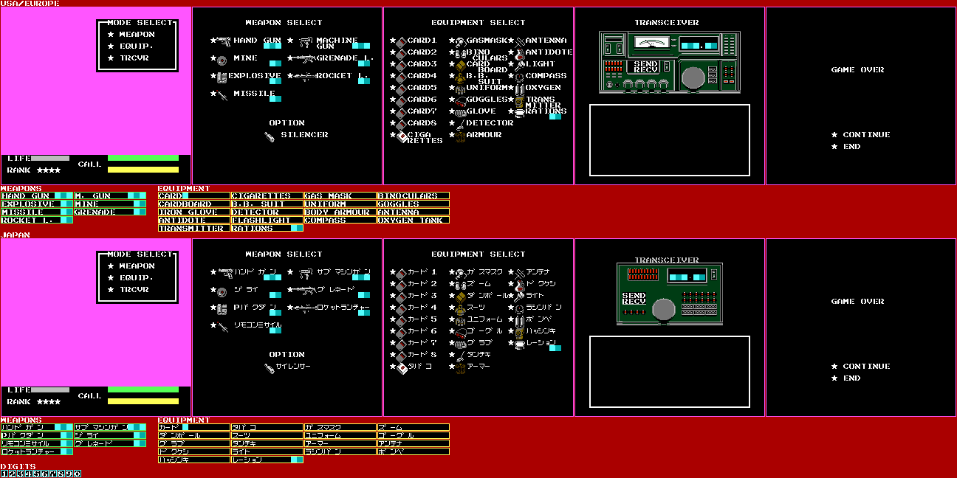The height and width of the screenshot is (478, 957).
Task: Click the COMPASS icon
Action: click(519, 77)
